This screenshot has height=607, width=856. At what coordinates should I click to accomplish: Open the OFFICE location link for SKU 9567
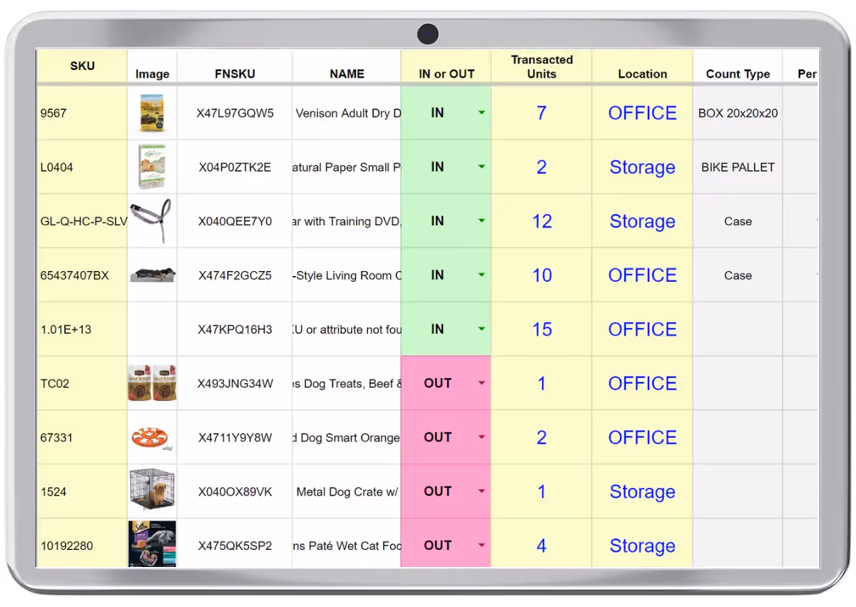click(x=642, y=113)
